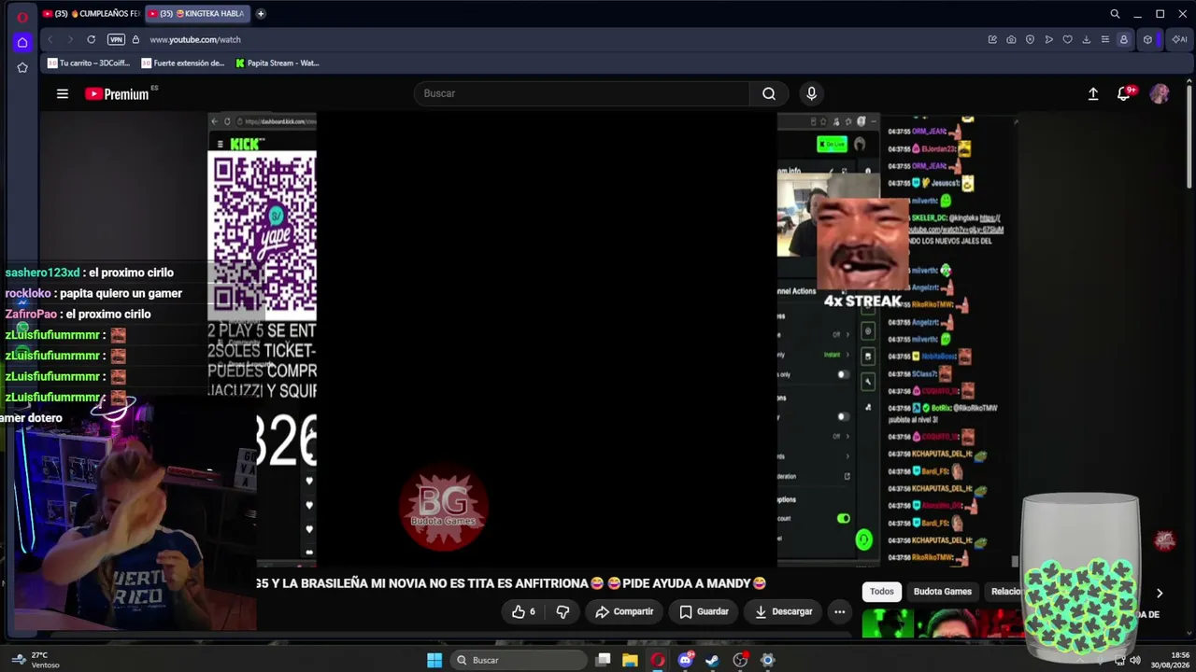Select the Budota Games filter chip
Screen dimensions: 1196x672
click(943, 591)
